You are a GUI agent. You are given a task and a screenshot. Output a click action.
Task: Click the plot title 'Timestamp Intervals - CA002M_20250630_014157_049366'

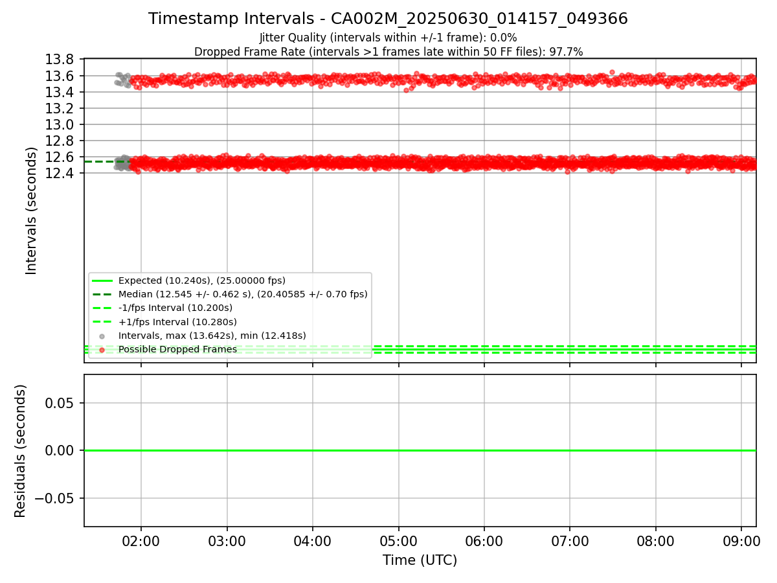pos(388,19)
